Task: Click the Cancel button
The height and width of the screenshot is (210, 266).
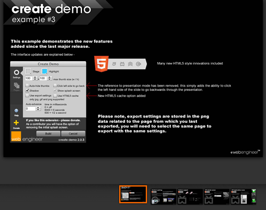Action: pos(73,133)
